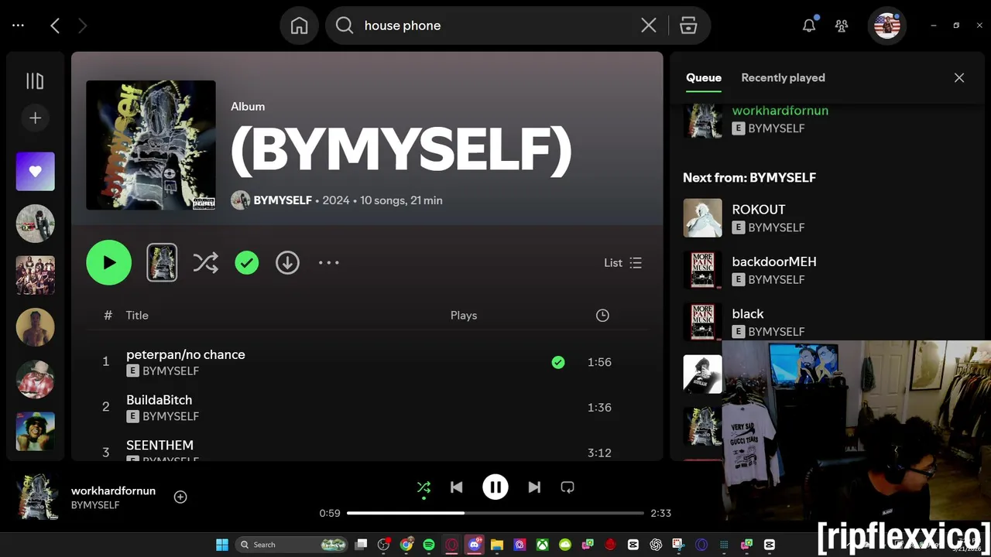Open Xbox app from the taskbar
The height and width of the screenshot is (557, 991).
tap(543, 545)
